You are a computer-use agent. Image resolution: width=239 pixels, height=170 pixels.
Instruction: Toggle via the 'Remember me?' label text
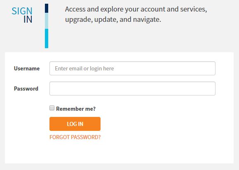pyautogui.click(x=76, y=109)
